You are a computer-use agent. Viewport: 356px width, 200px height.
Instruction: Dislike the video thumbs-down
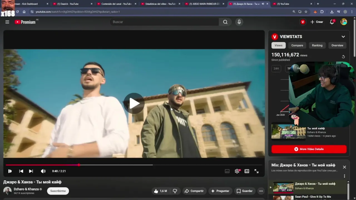(175, 191)
